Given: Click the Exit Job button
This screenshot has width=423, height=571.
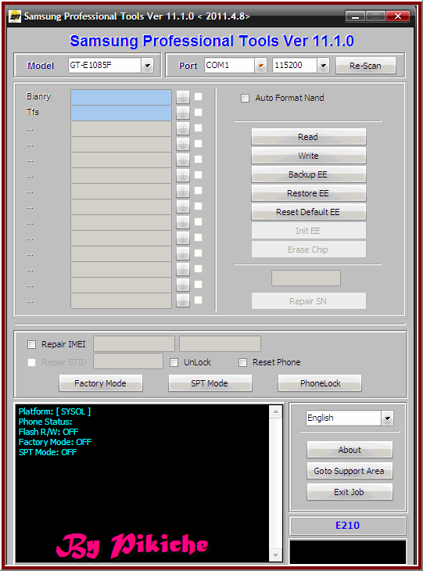Looking at the screenshot, I should pos(350,492).
